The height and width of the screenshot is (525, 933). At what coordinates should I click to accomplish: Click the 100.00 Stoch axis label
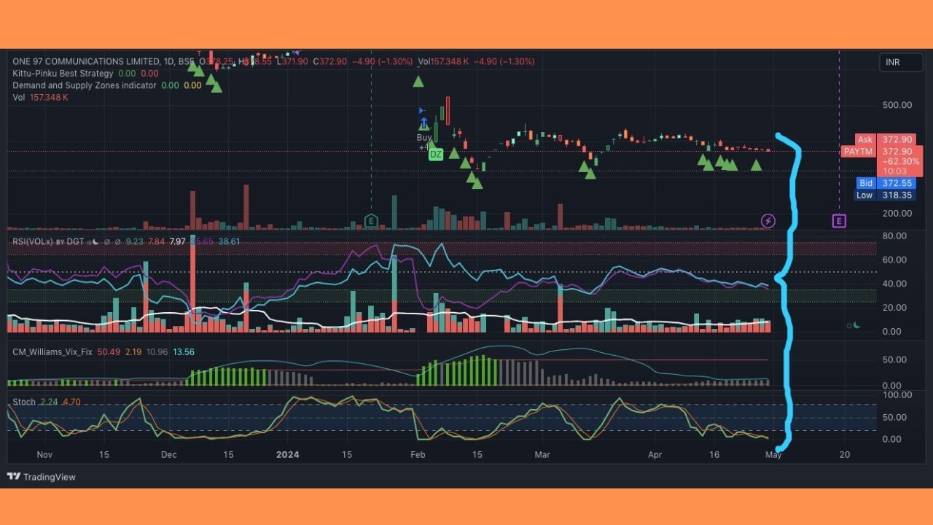tap(897, 394)
